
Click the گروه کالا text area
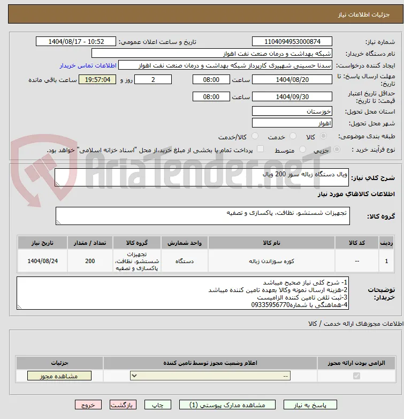[x=202, y=215]
